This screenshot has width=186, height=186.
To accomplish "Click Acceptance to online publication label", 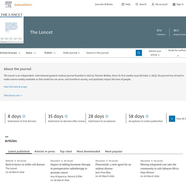I will pyautogui.click(x=146, y=121).
